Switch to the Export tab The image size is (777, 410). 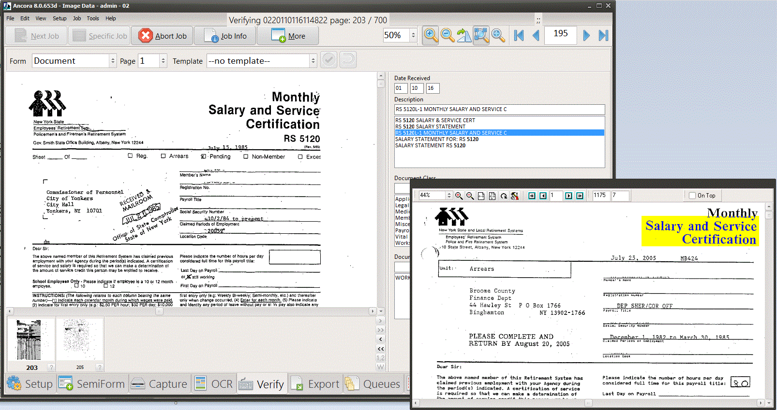coord(315,384)
